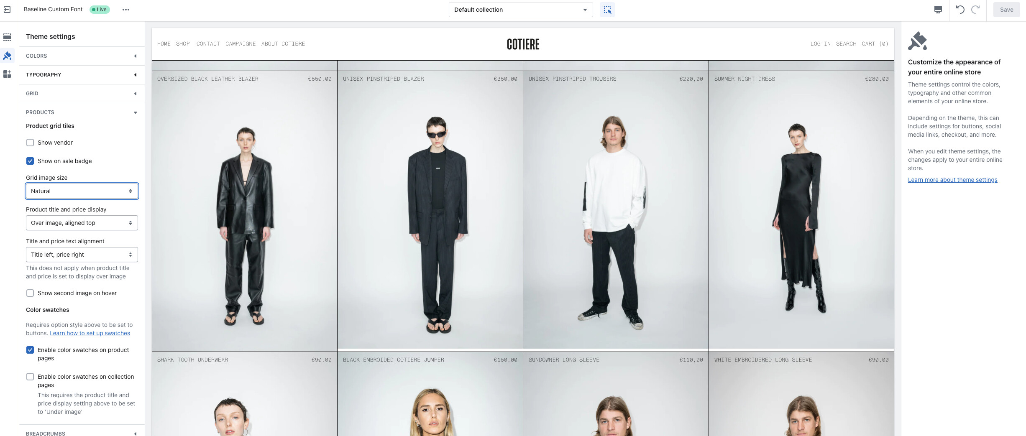The image size is (1026, 436).
Task: Click SUNDOWNER LONG SLEEVE product title
Action: (x=564, y=360)
